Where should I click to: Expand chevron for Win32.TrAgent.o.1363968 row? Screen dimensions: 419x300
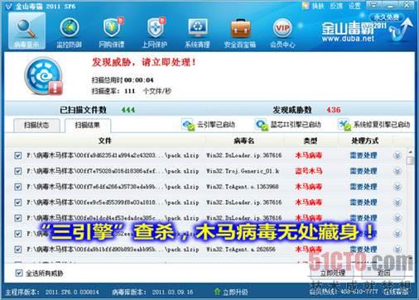click(397, 187)
